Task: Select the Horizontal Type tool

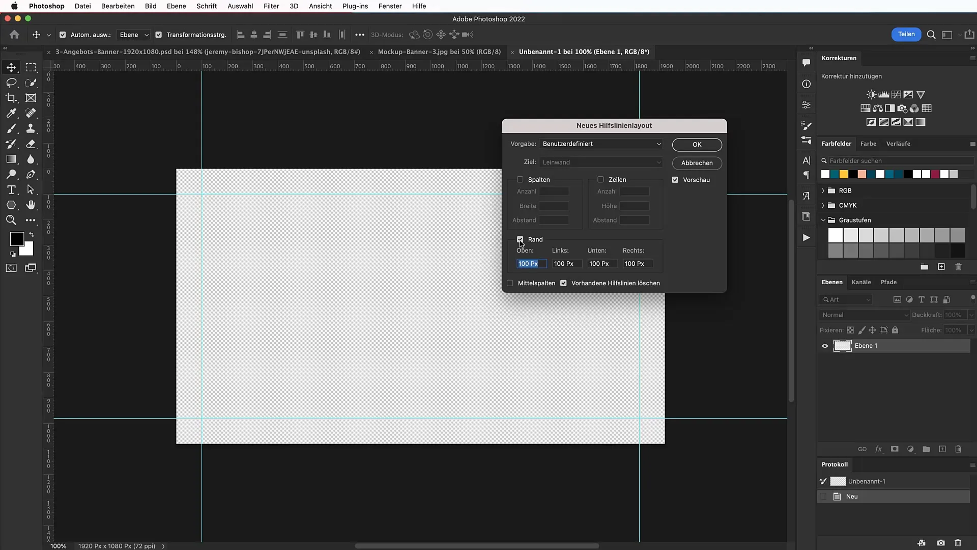Action: 11,189
